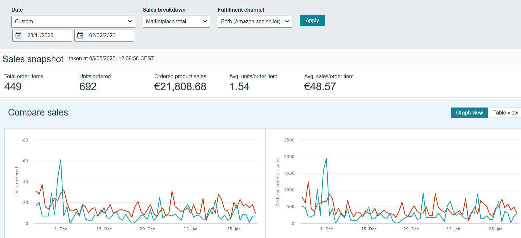Click the Units ordered axis label
521x238 pixels.
click(x=17, y=182)
